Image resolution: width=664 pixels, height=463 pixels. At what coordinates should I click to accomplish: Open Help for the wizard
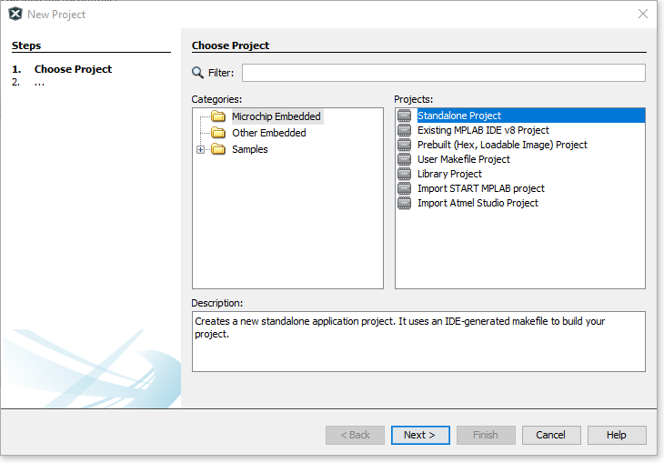tap(617, 435)
